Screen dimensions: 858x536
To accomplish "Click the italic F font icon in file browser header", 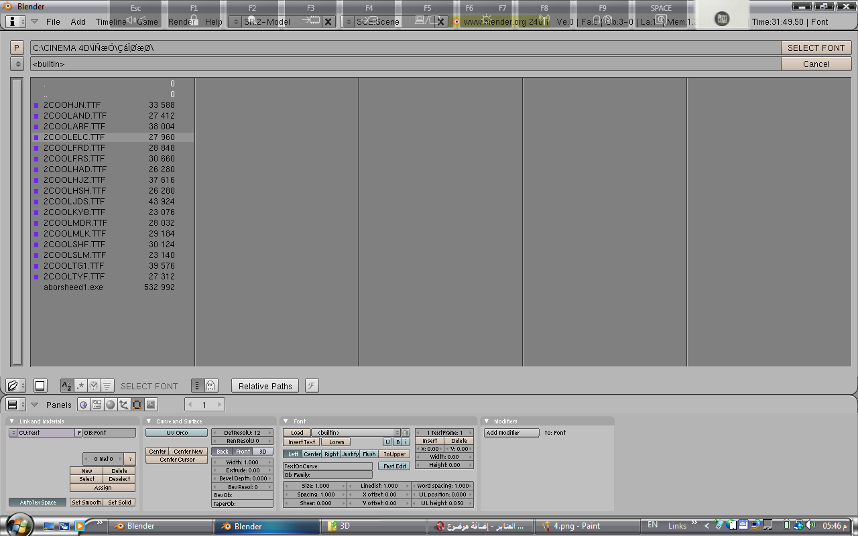I will pyautogui.click(x=312, y=386).
